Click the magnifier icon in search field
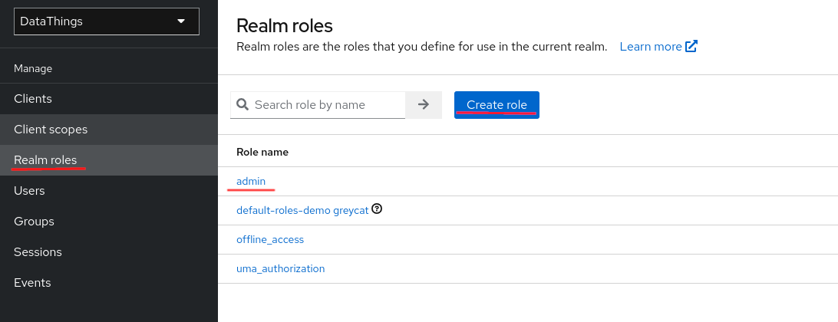Screen dimensions: 838x322 (242, 105)
